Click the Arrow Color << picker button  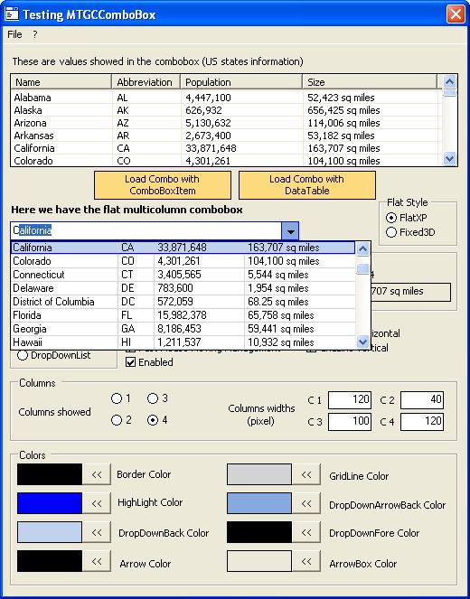pos(97,561)
